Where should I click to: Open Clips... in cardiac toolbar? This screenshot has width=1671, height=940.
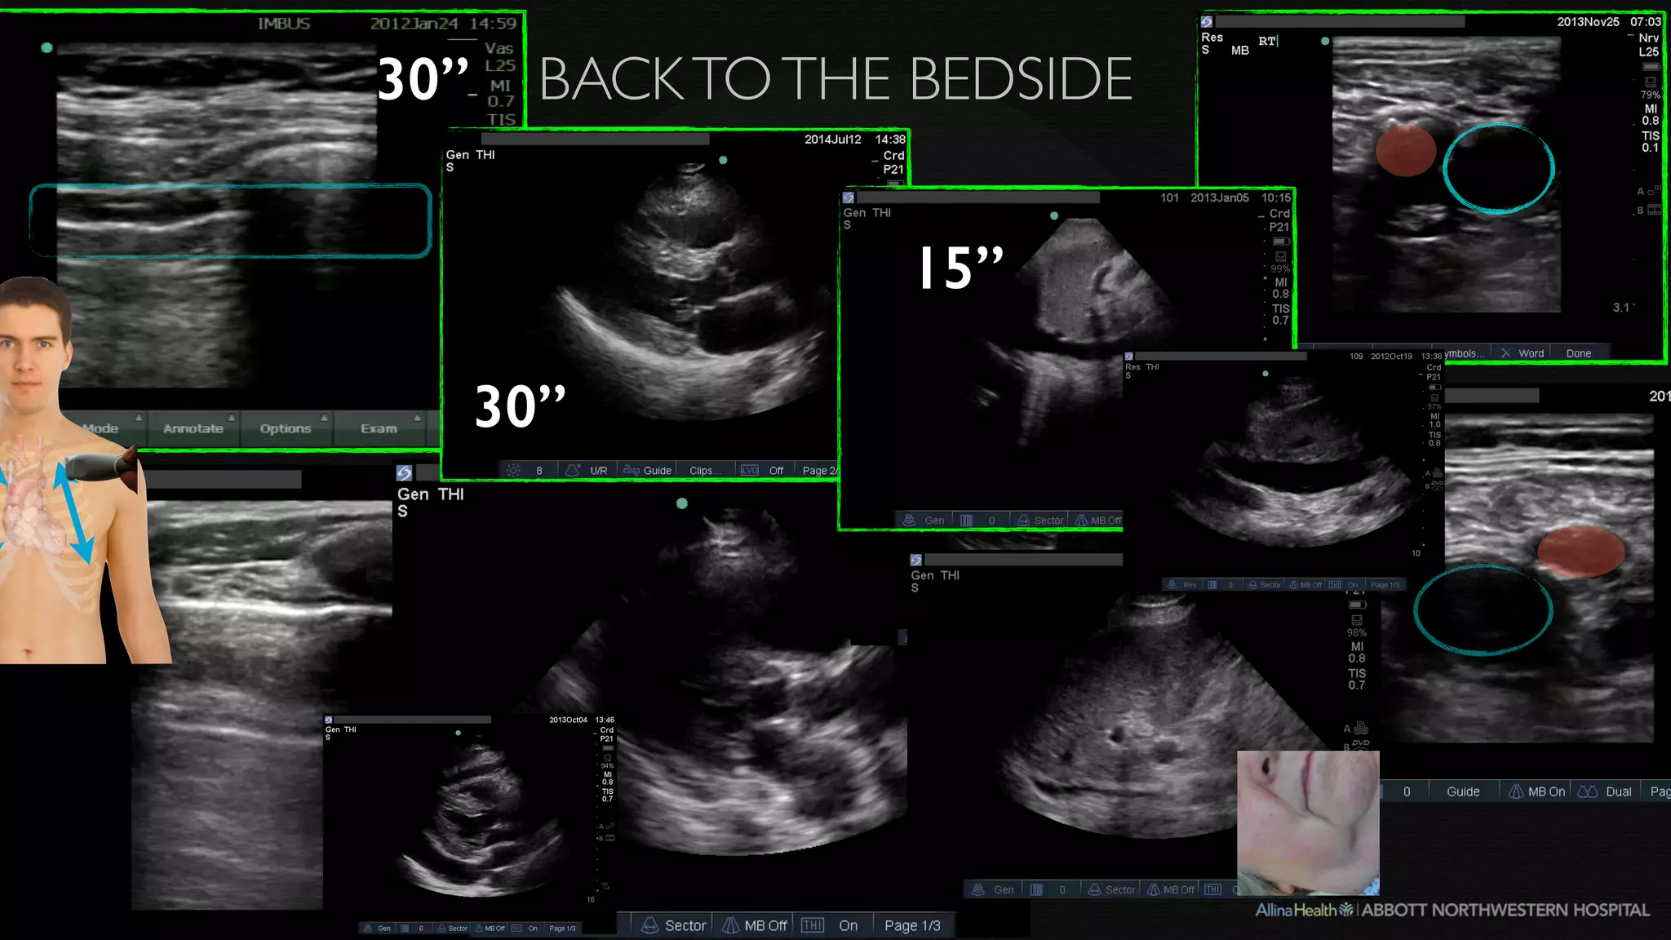coord(706,471)
